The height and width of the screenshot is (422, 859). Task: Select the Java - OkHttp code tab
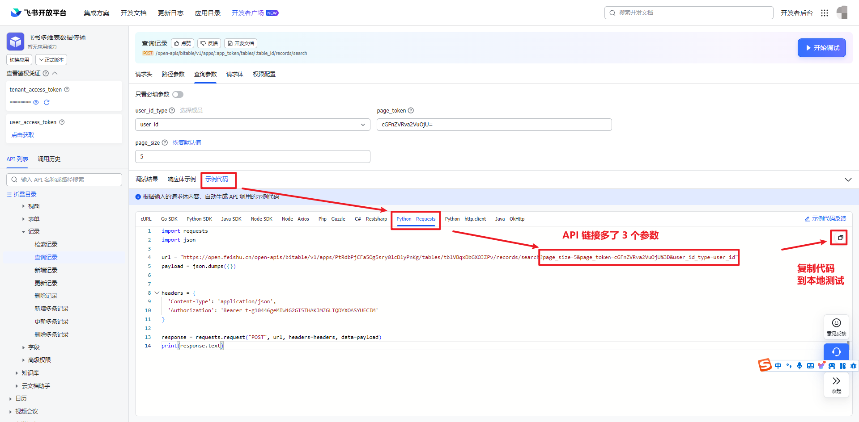coord(510,219)
